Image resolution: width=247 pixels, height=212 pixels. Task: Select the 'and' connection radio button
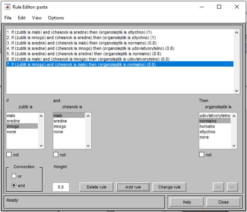[14, 185]
